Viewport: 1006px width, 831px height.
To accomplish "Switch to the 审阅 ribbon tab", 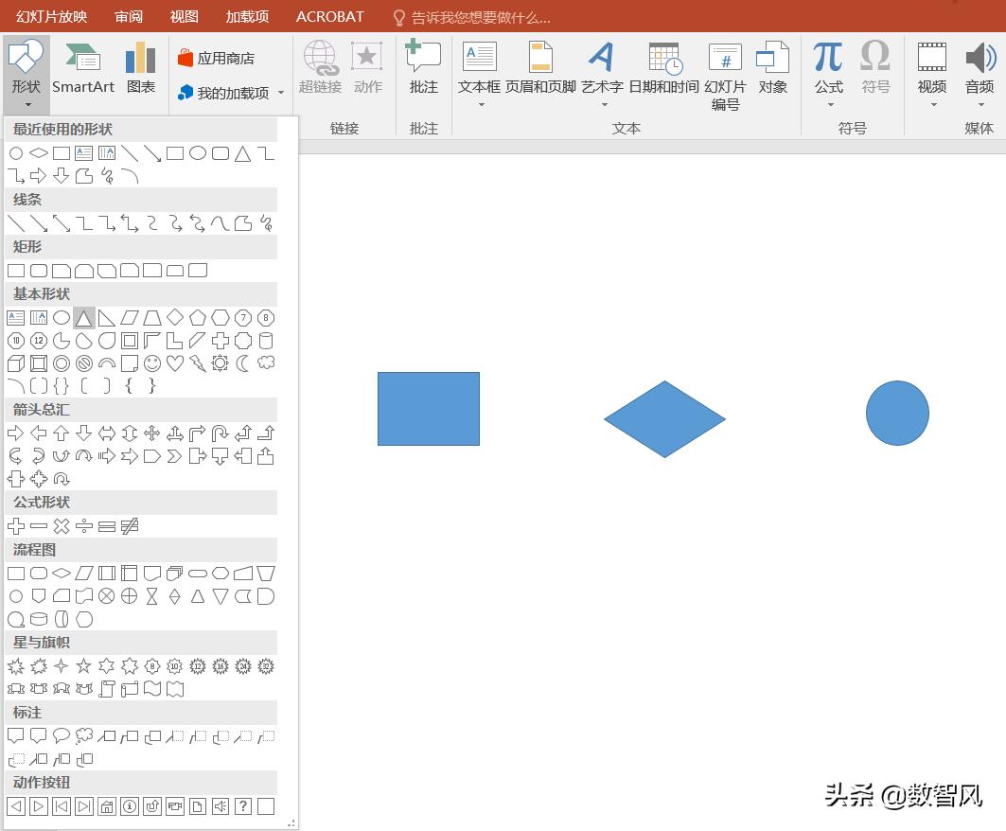I will point(128,16).
